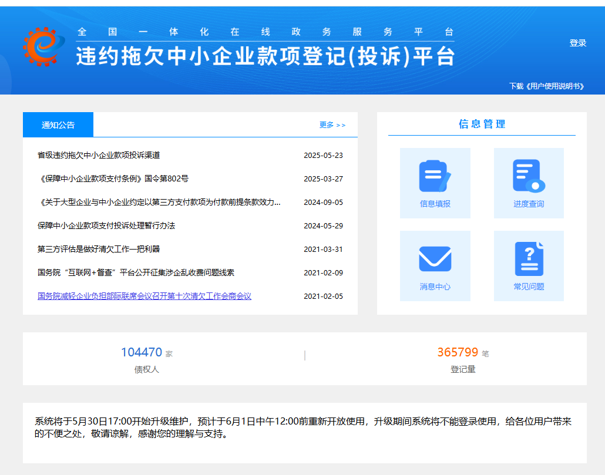
Task: Click the platform title banner text
Action: [265, 56]
